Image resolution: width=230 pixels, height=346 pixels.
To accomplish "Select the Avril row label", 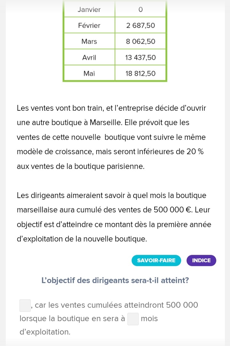I will tap(89, 58).
